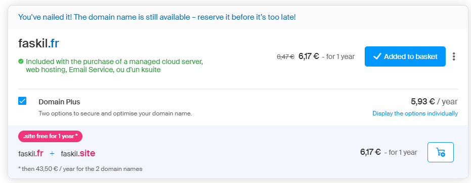Viewport: 471px width, 183px height.
Task: Click the Domain Plus label
Action: coord(59,102)
